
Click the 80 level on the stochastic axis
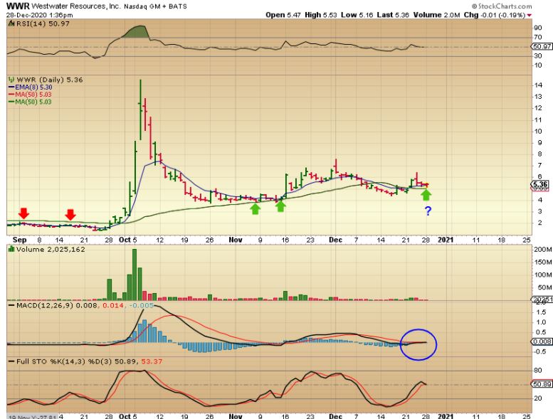point(538,371)
